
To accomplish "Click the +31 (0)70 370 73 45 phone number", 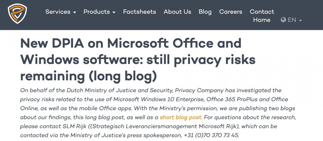I will pyautogui.click(x=211, y=135).
